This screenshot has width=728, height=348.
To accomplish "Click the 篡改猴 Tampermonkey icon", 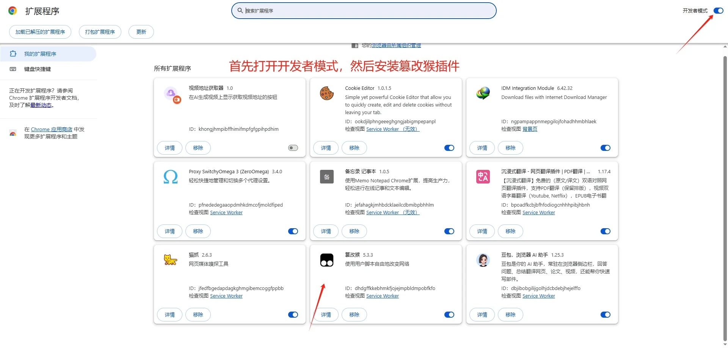I will 327,260.
